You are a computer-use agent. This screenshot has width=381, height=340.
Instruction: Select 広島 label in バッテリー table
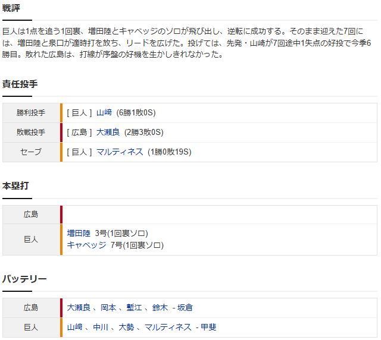[31, 307]
